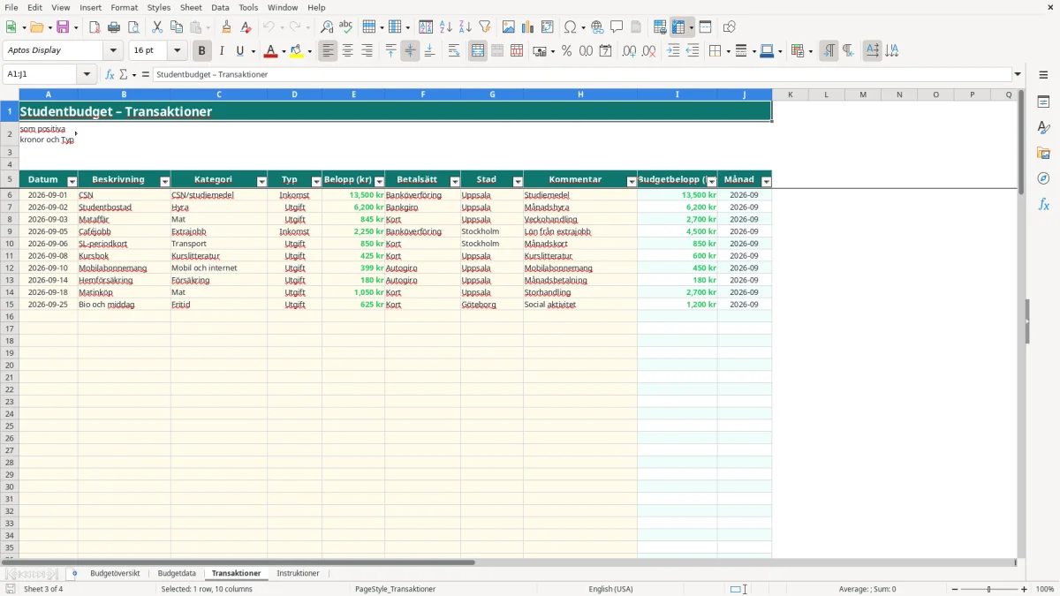
Task: Switch to the Instruktioner sheet tab
Action: [x=298, y=573]
